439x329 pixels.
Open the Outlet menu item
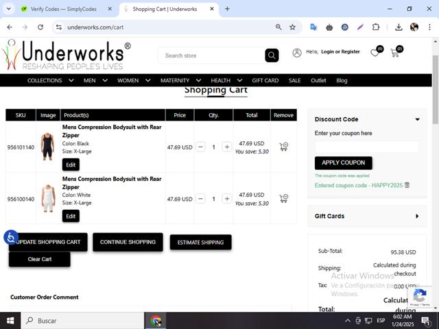click(318, 81)
